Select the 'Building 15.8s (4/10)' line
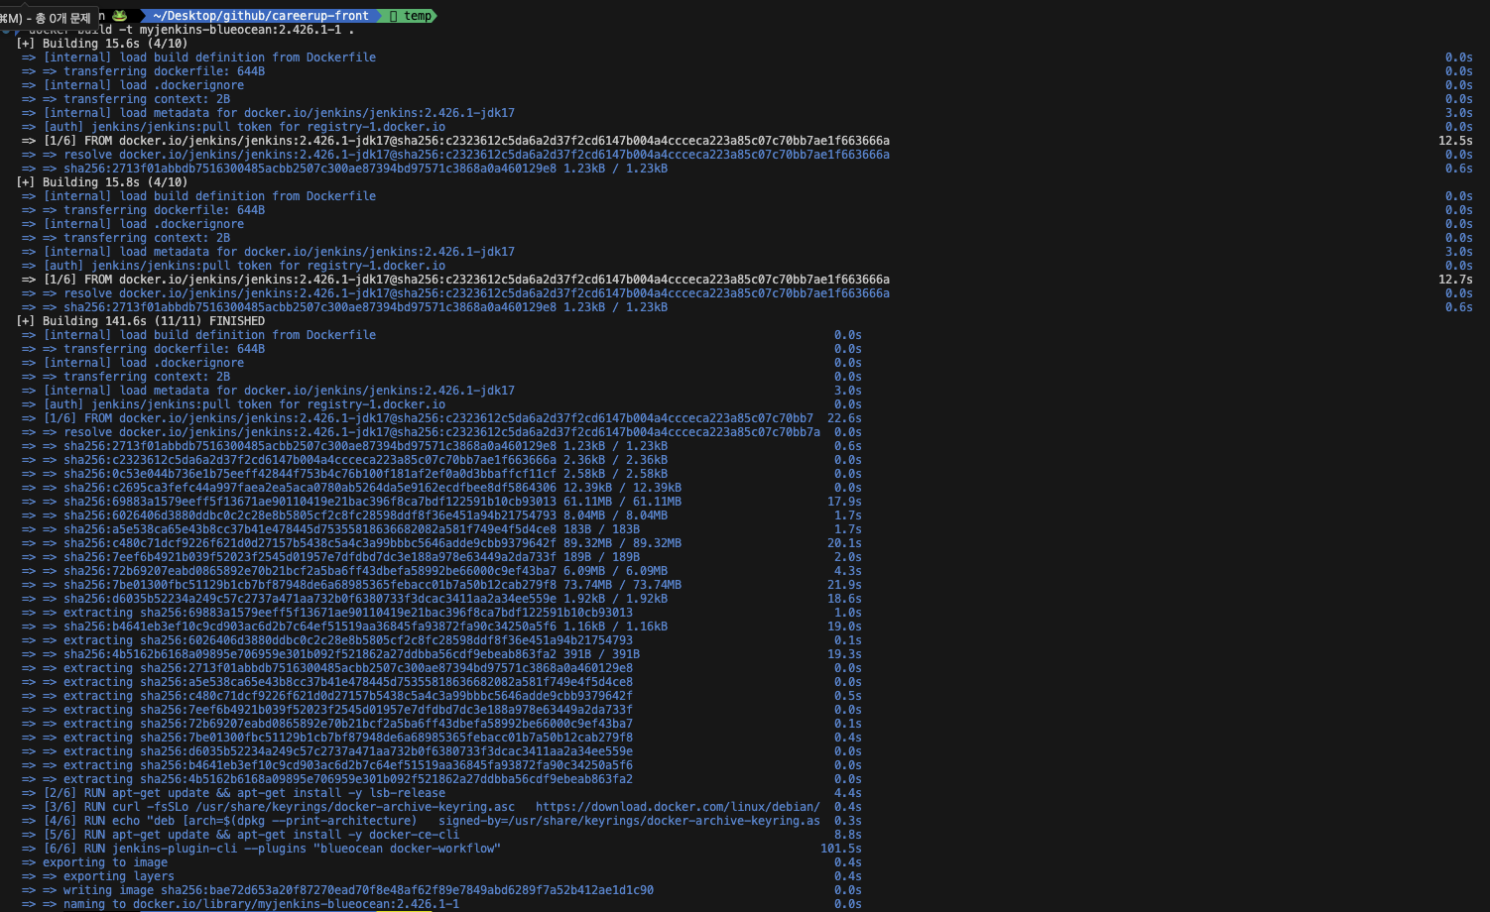This screenshot has width=1490, height=912. tap(102, 182)
